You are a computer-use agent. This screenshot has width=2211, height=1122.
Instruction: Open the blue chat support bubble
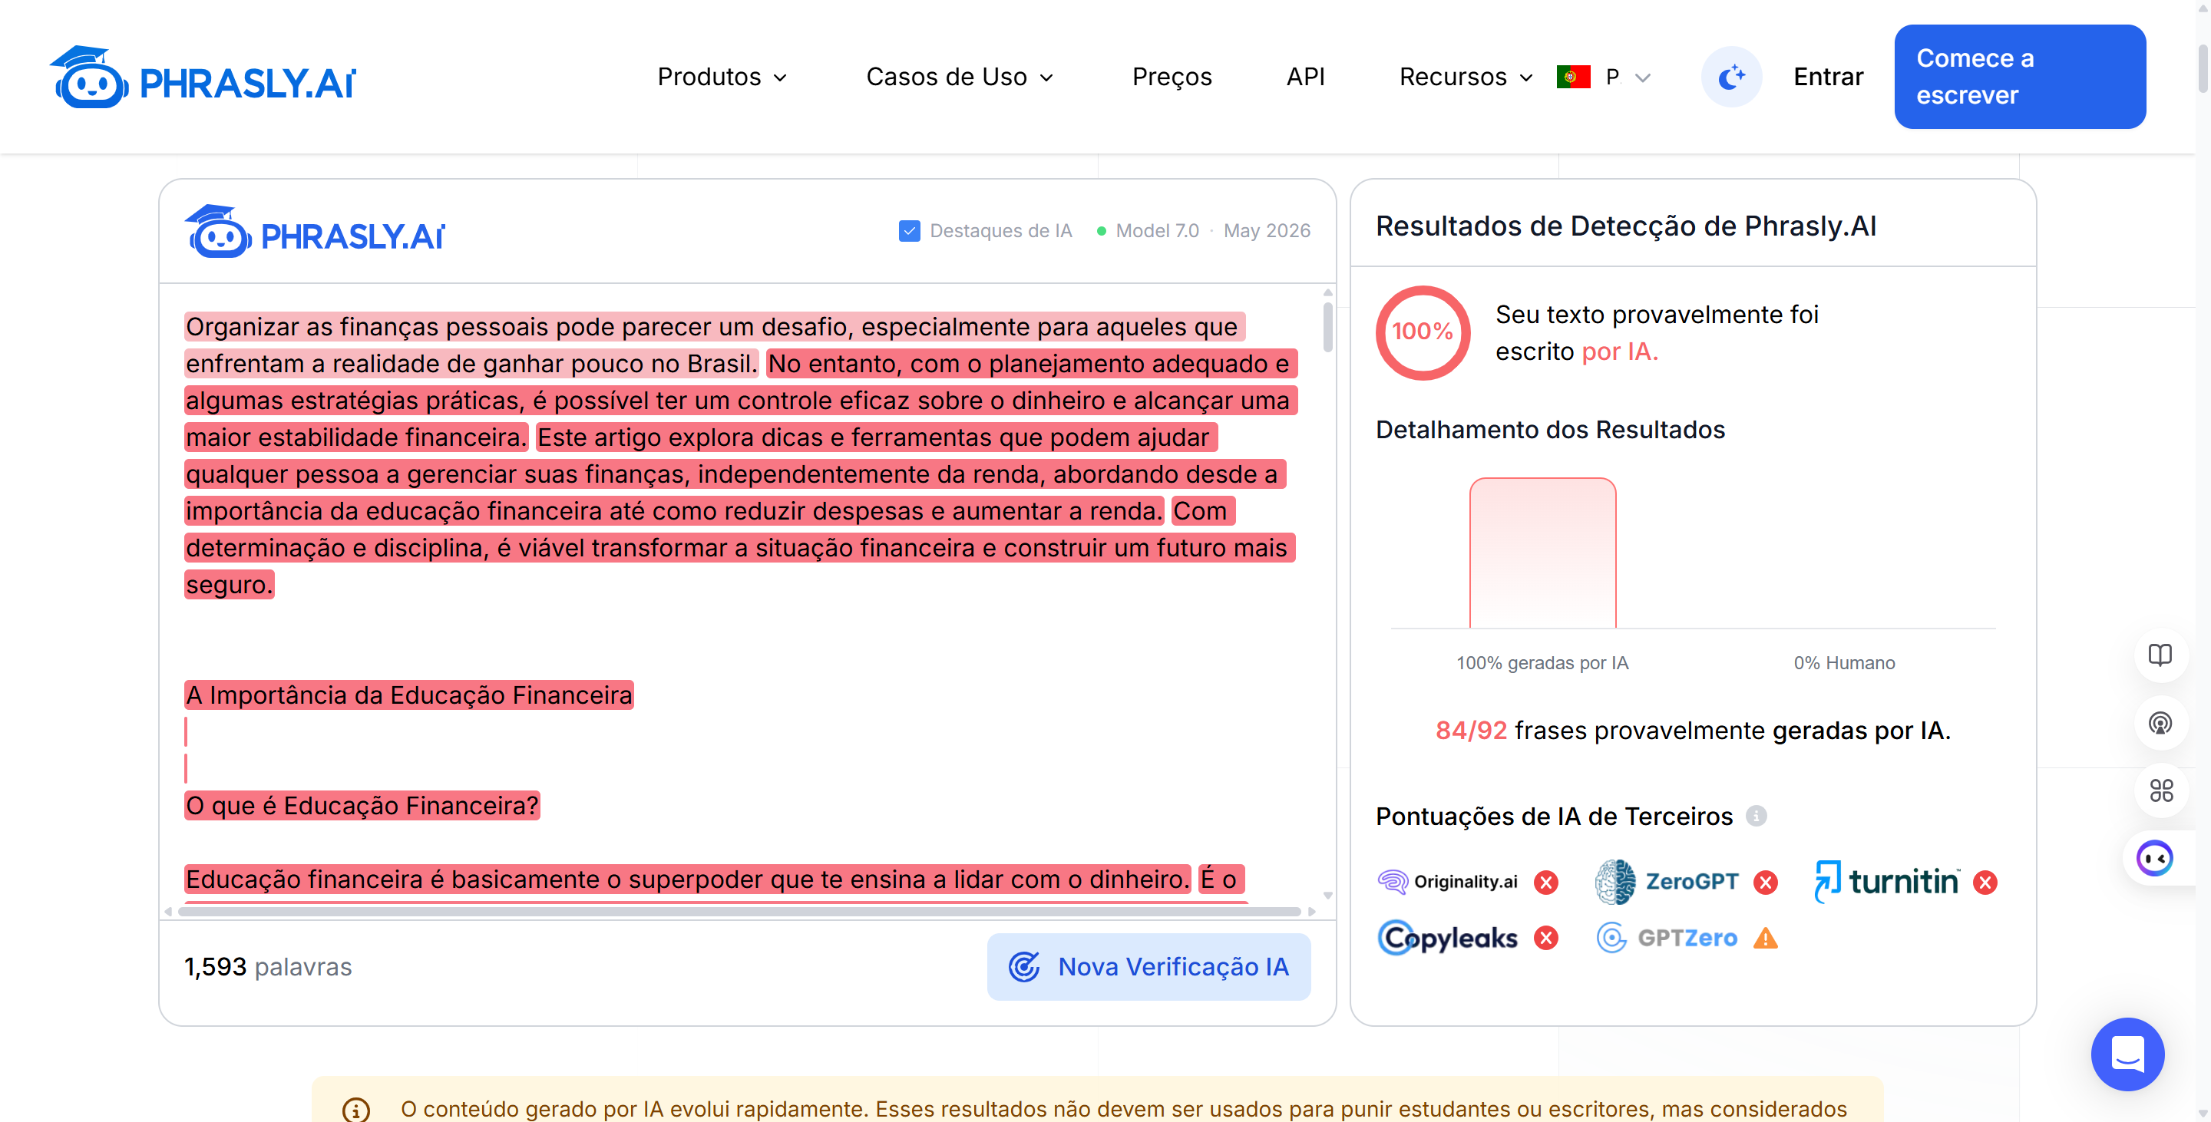2127,1054
